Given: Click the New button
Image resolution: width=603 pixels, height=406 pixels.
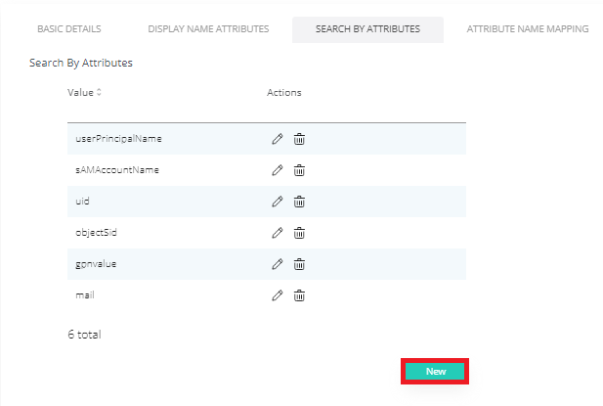Looking at the screenshot, I should pos(436,372).
